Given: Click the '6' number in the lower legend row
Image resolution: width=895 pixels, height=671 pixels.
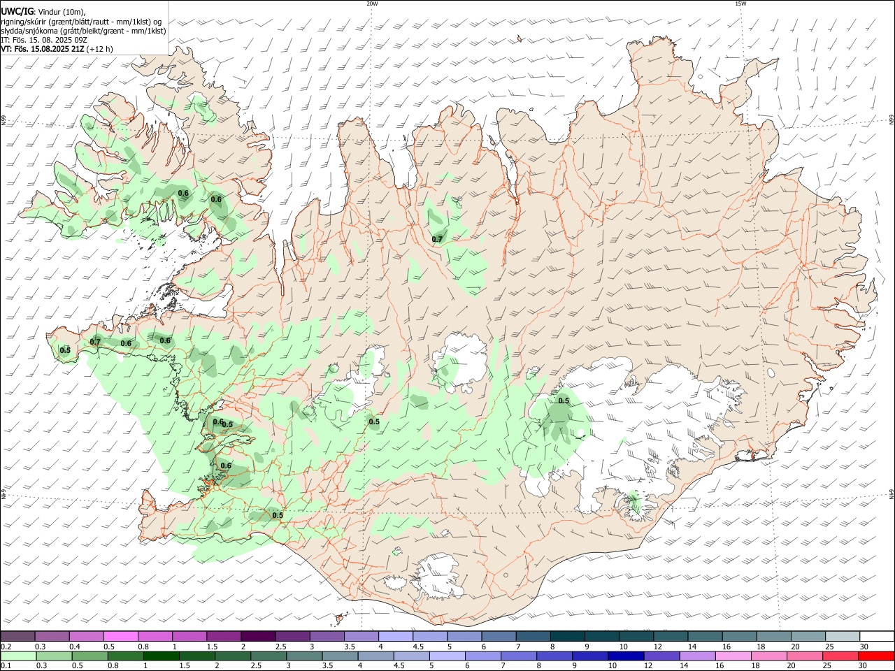Looking at the screenshot, I should click(x=466, y=665).
